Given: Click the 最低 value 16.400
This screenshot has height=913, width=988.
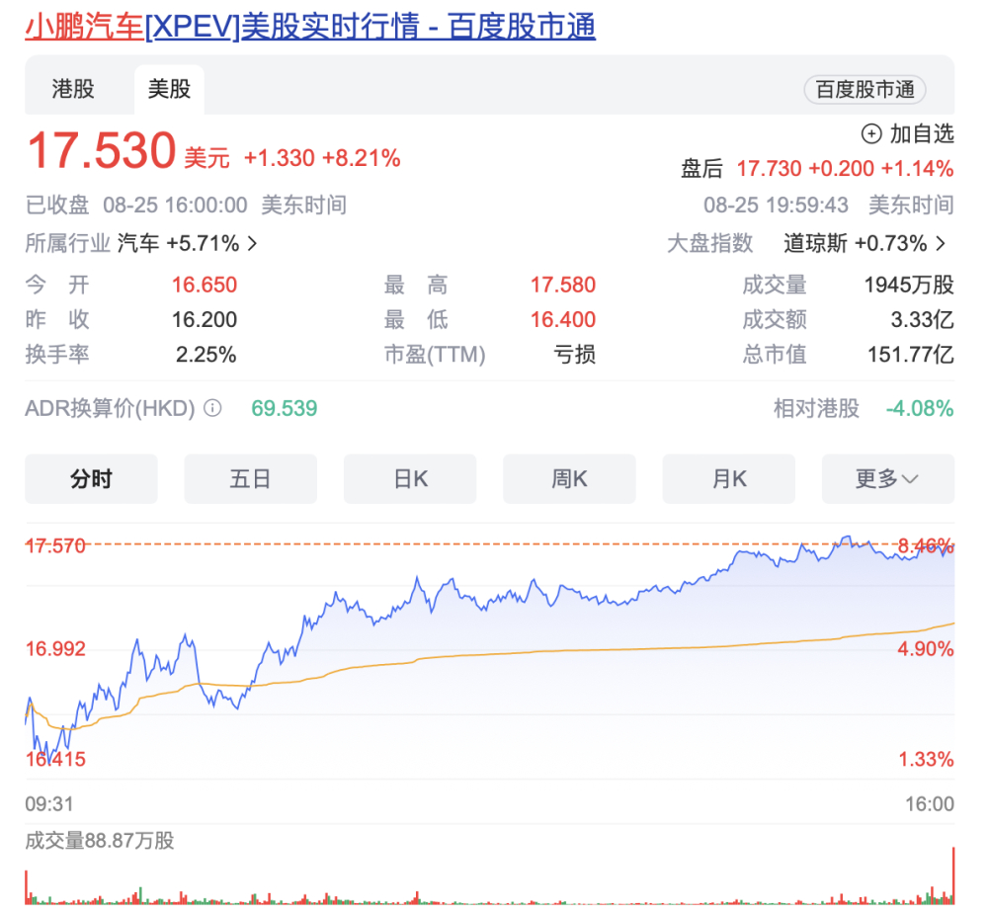Looking at the screenshot, I should tap(563, 319).
